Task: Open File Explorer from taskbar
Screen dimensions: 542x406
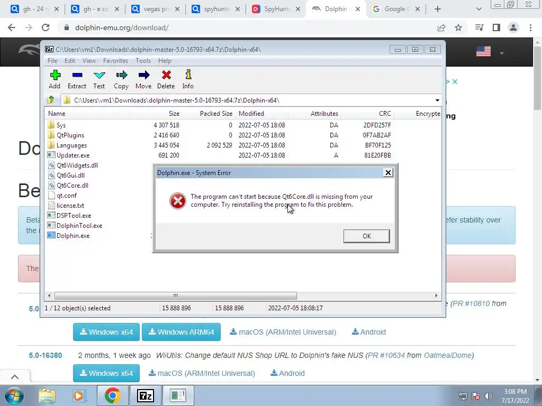Action: point(47,396)
